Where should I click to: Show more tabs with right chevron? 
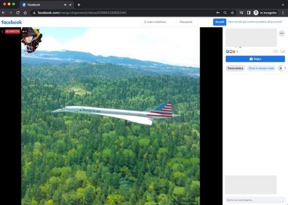(285, 68)
